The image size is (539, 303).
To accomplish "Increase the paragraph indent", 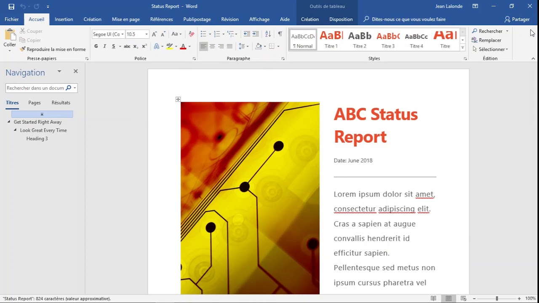I will point(256,34).
